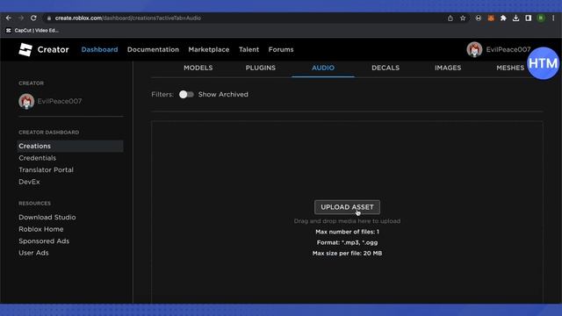The height and width of the screenshot is (316, 562).
Task: Open the CapCut Video Editor bookmark
Action: tap(32, 31)
